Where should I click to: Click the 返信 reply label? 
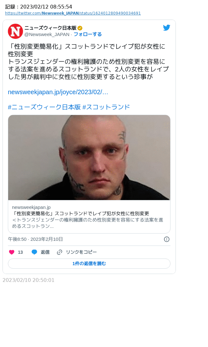click(x=45, y=252)
